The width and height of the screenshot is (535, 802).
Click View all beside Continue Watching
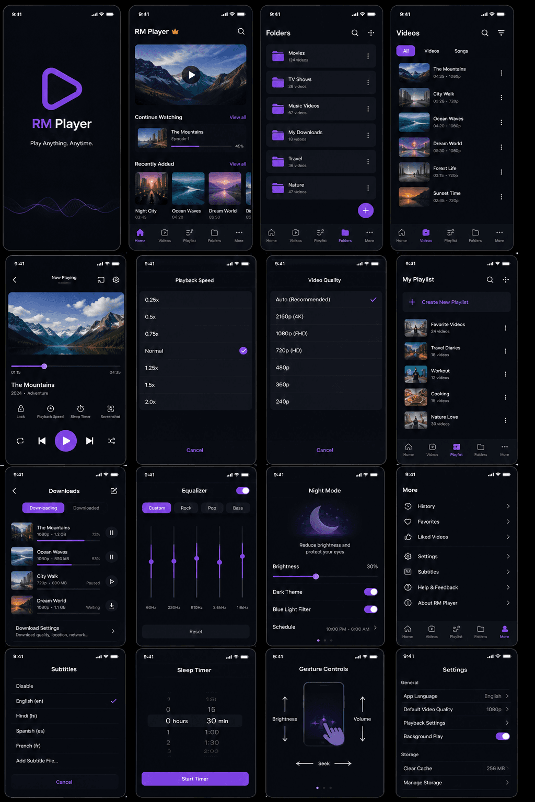tap(238, 117)
